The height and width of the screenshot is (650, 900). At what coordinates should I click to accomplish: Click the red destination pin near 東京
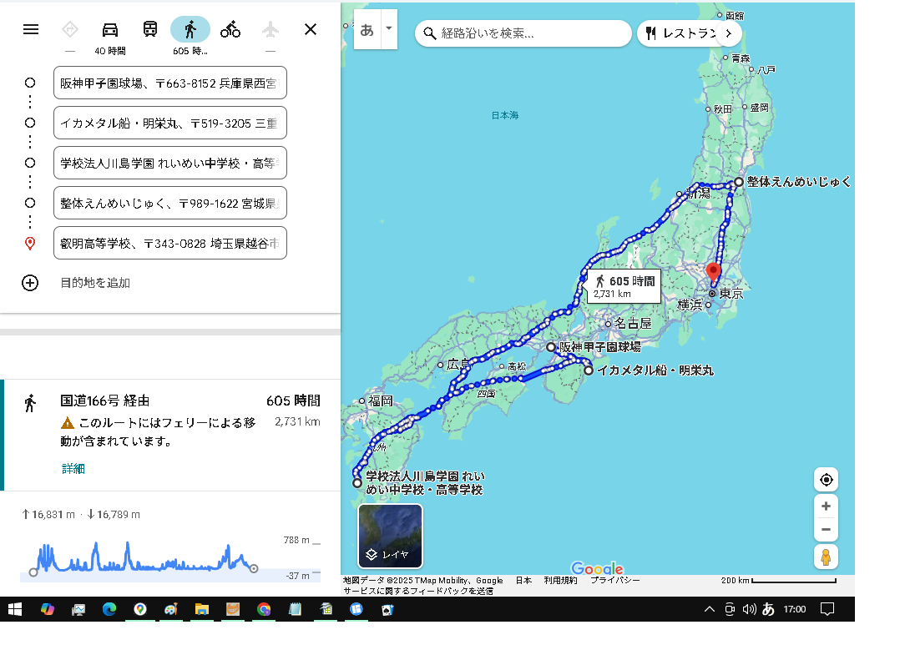click(714, 275)
